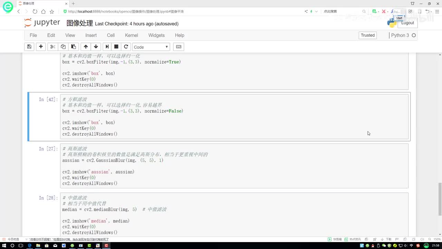Go back in browser history
Image resolution: width=442 pixels, height=249 pixels.
tap(19, 11)
